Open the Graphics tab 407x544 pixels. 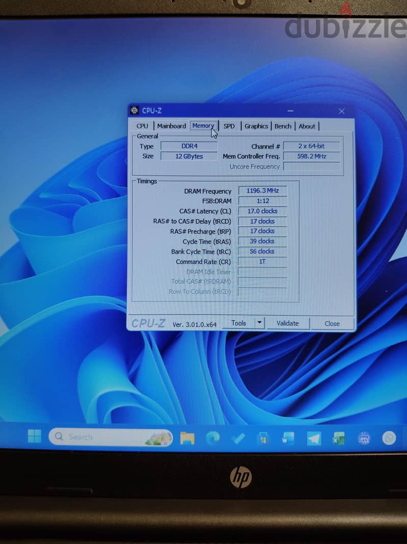click(256, 126)
